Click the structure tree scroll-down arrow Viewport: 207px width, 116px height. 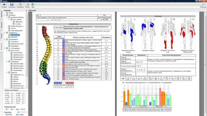tap(27, 87)
